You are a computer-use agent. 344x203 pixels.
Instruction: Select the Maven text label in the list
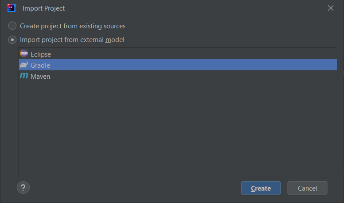pos(40,77)
